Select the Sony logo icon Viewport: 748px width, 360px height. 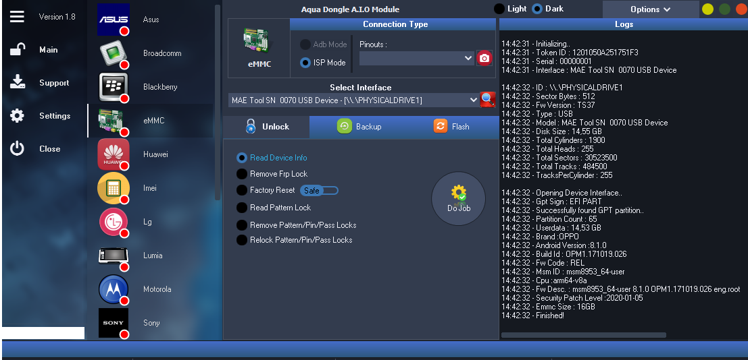[114, 323]
